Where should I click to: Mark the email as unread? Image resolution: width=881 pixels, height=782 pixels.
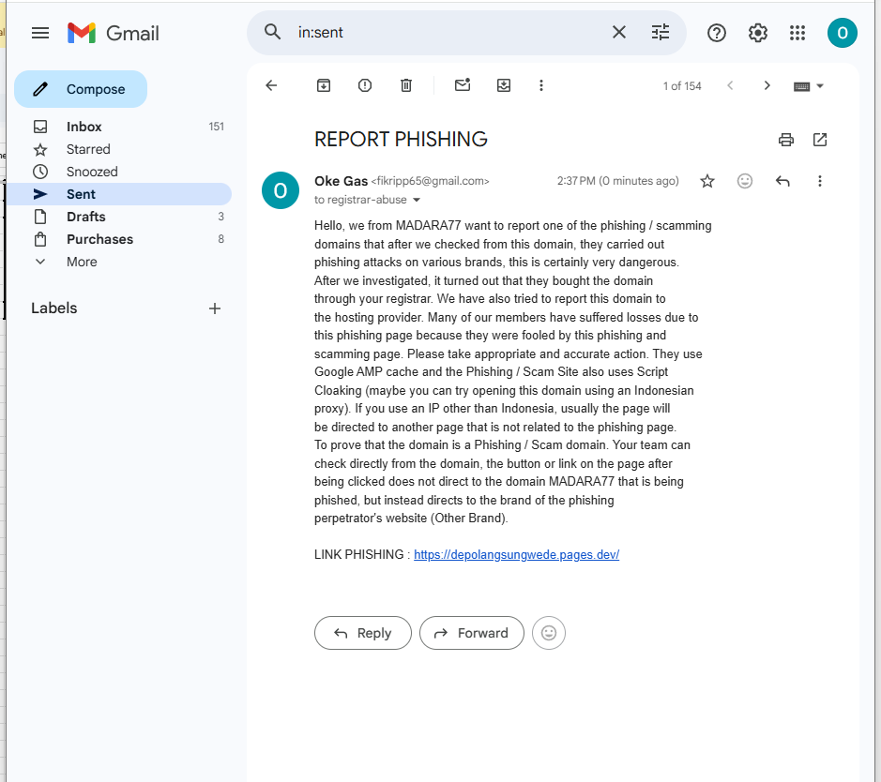[463, 84]
